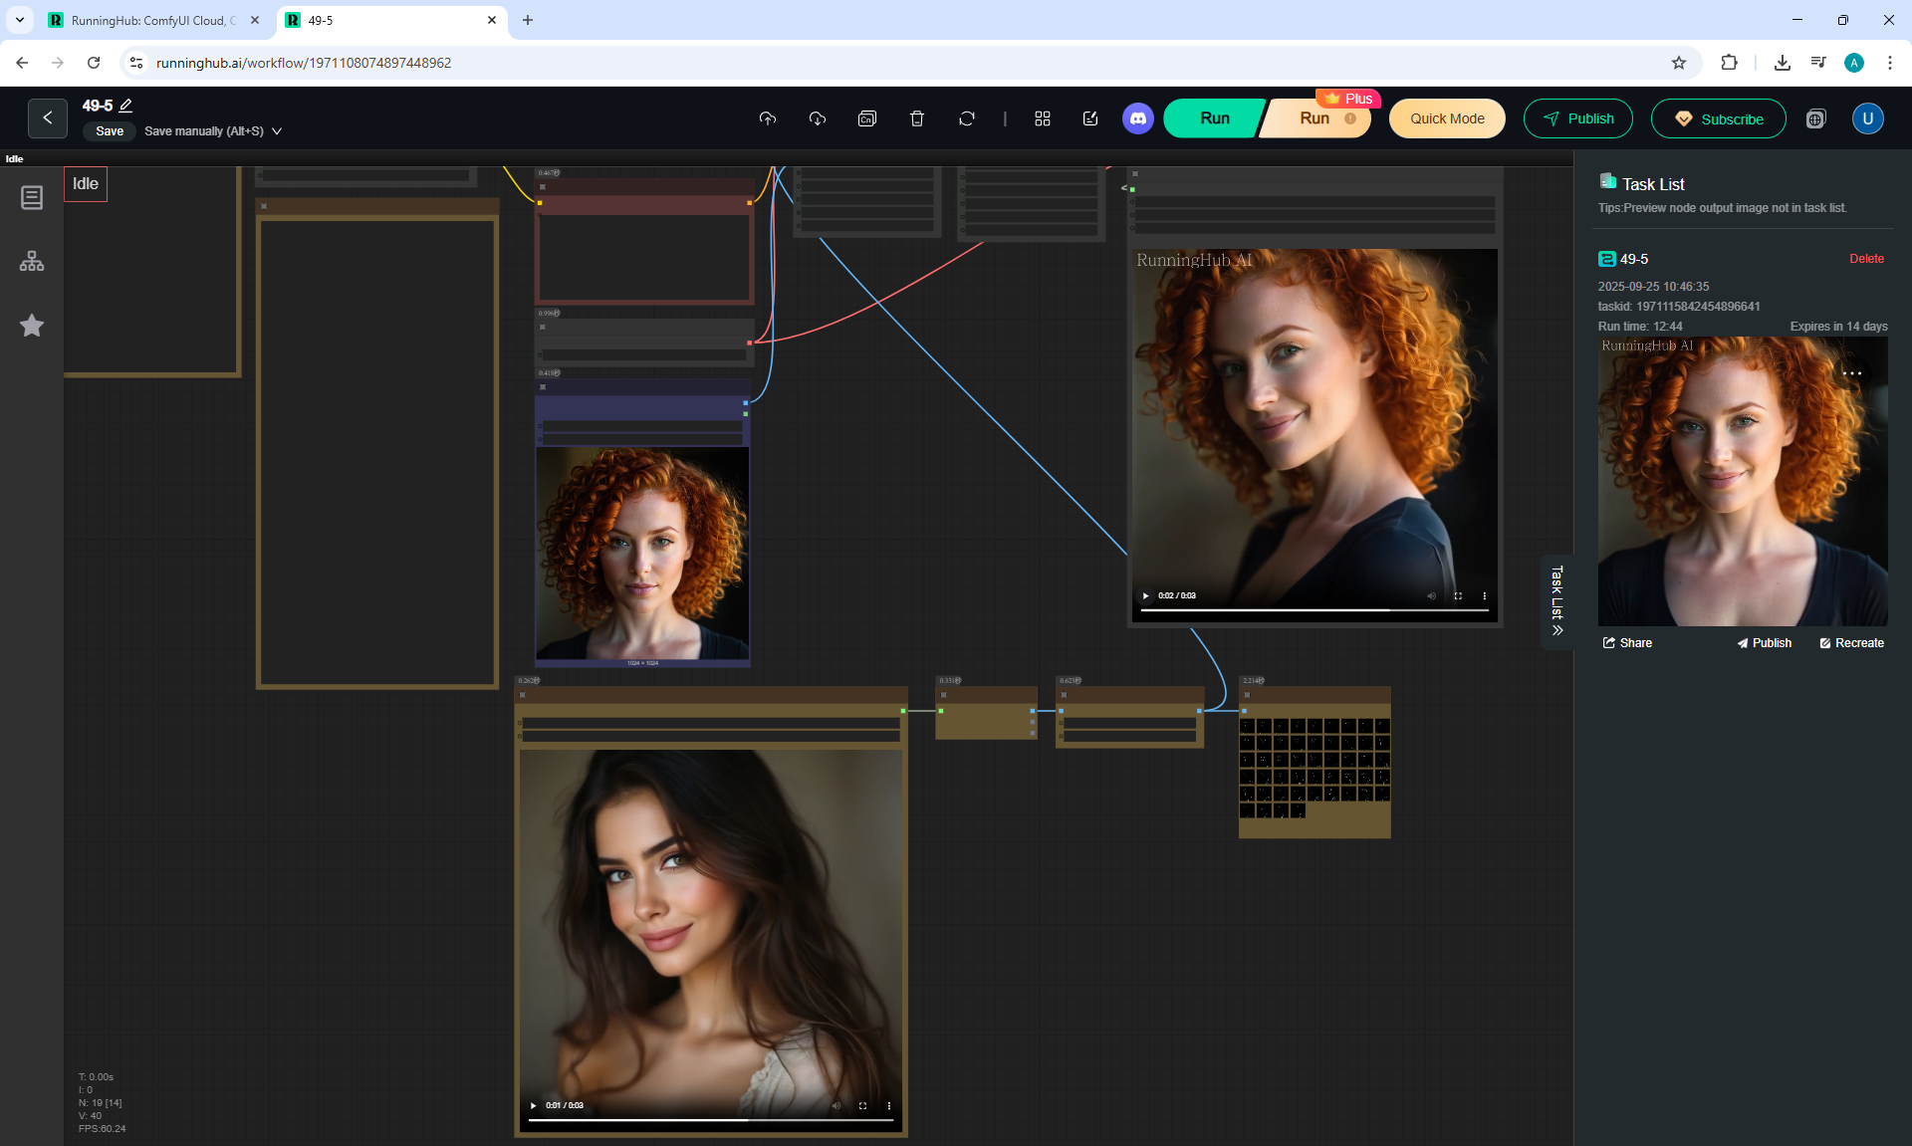Toggle fullscreen on brunette video preview
This screenshot has width=1912, height=1146.
(862, 1105)
